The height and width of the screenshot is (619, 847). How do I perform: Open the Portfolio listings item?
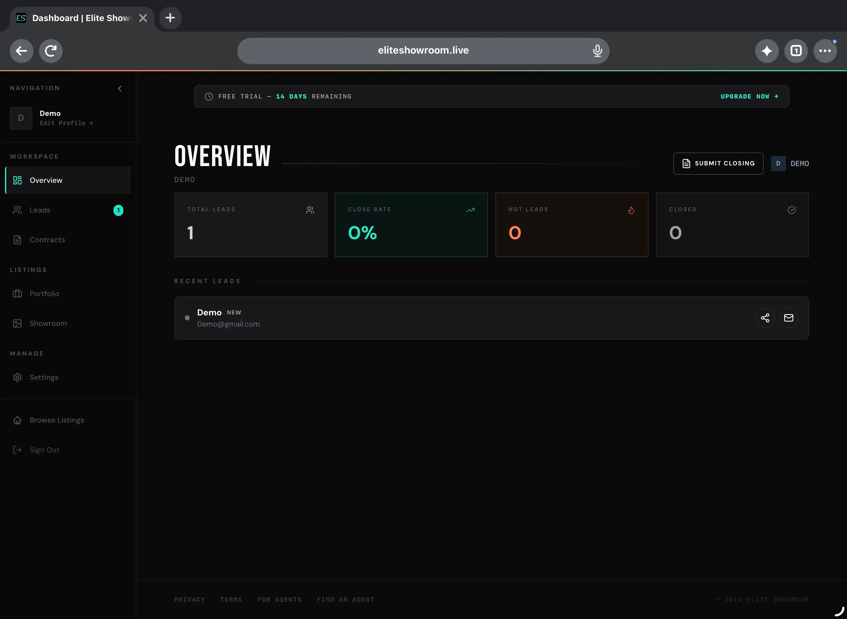click(68, 294)
